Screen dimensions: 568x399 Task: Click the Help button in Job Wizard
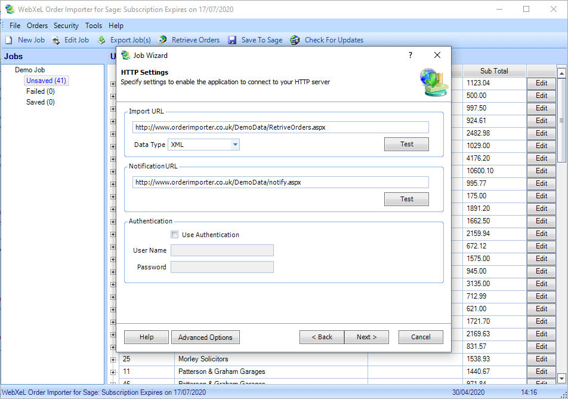tap(146, 337)
